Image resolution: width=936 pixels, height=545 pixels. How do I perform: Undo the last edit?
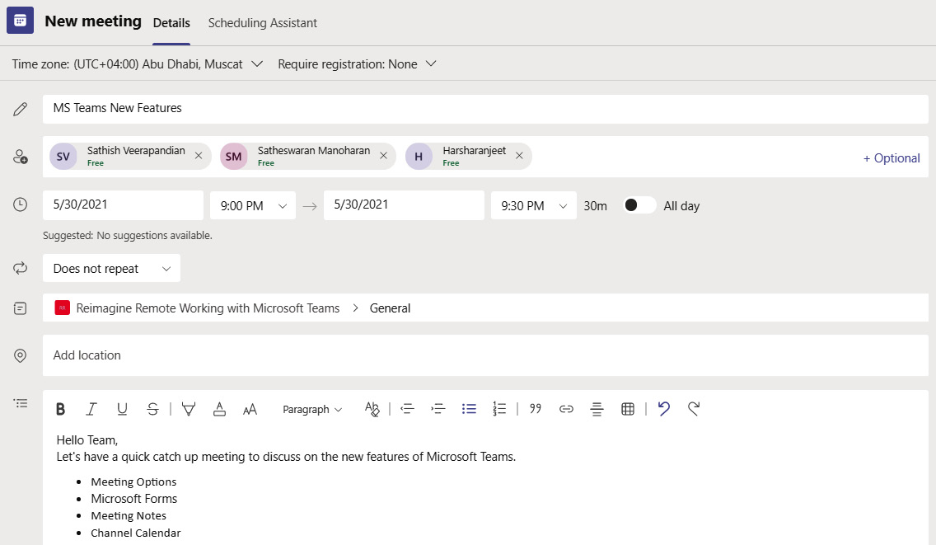point(664,409)
